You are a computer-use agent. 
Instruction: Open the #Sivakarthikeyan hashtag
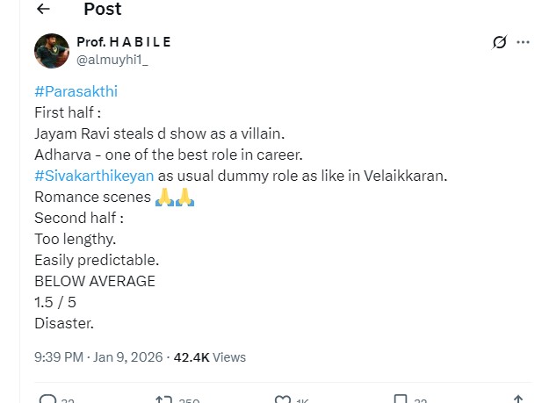pos(94,176)
